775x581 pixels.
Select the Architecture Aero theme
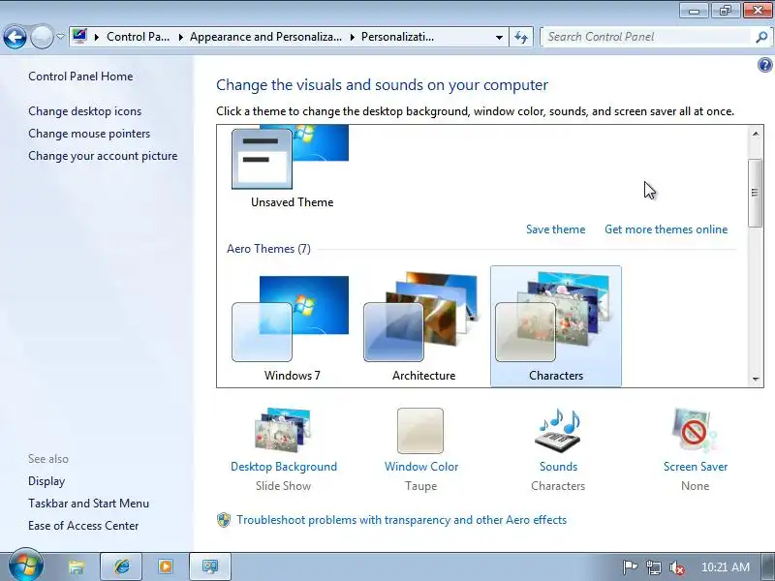(423, 327)
